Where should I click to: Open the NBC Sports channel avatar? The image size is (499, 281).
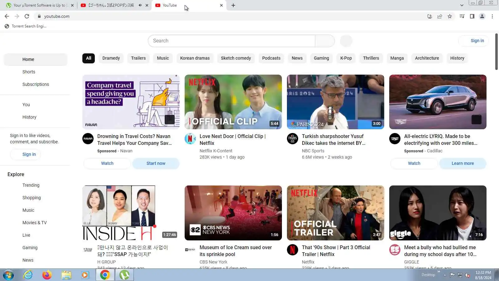click(x=293, y=139)
